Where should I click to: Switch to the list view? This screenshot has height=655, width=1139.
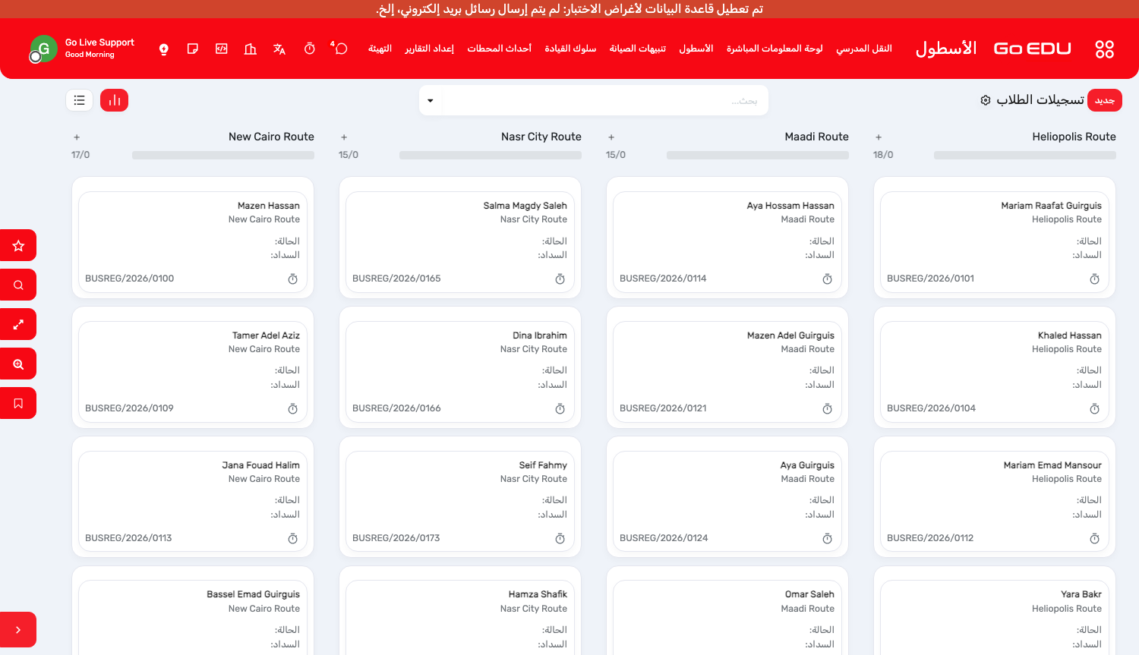coord(80,100)
